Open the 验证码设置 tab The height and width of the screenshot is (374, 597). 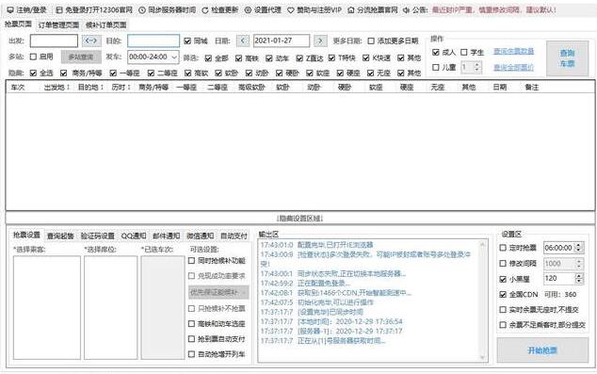(x=98, y=236)
